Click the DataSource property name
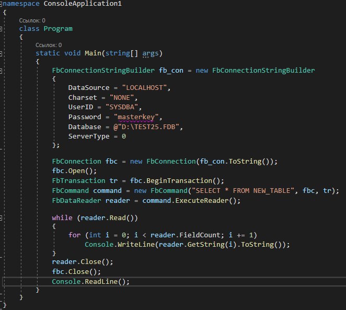The height and width of the screenshot is (310, 346). click(89, 88)
